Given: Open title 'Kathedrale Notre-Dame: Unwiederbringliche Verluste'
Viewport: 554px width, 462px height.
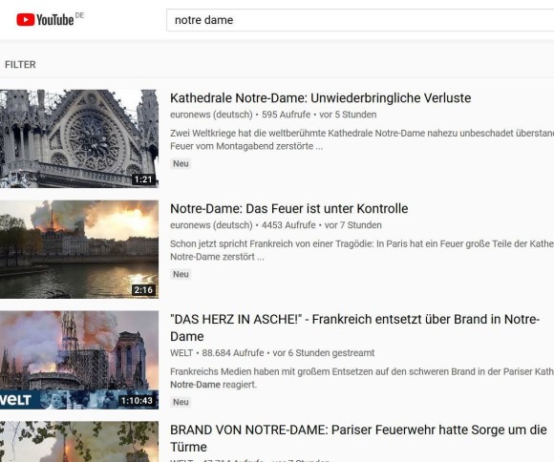Looking at the screenshot, I should (x=320, y=97).
